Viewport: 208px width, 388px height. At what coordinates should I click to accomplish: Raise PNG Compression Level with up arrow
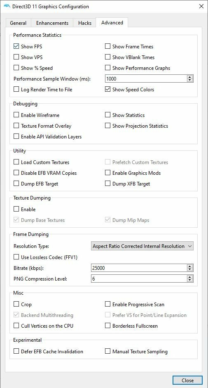click(x=190, y=277)
